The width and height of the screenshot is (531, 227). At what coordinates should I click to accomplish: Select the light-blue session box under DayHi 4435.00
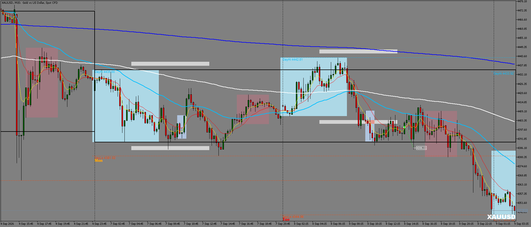[x=126, y=106]
